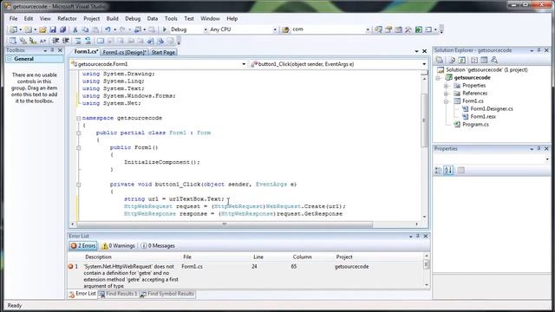This screenshot has width=555, height=312.
Task: Increase line indent using the text editor toolbar icon
Action: 66,41
